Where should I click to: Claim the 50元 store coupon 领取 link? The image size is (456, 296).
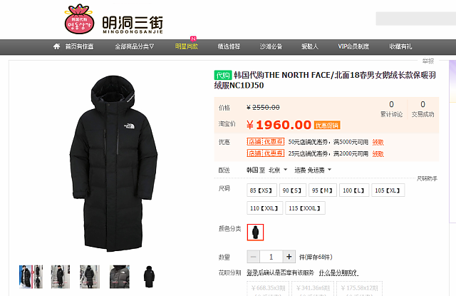(x=378, y=143)
